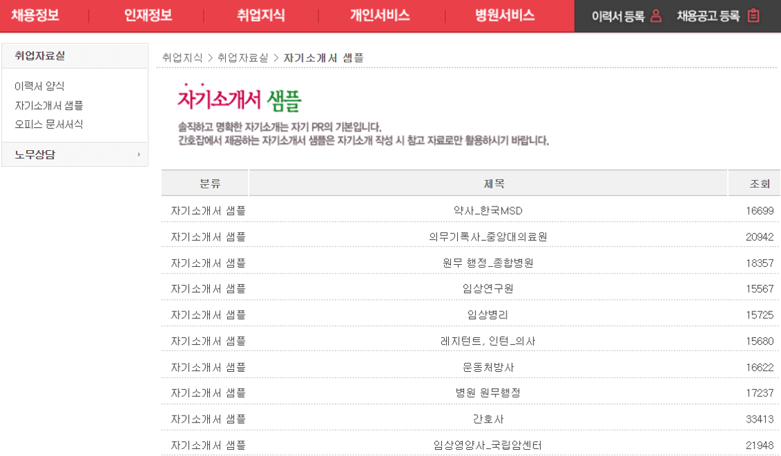
Task: Click category cell in 운동처방사 row
Action: pos(208,367)
